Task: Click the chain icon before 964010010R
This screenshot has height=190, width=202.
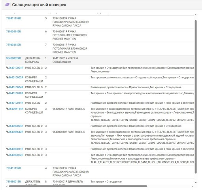Action: (7, 93)
